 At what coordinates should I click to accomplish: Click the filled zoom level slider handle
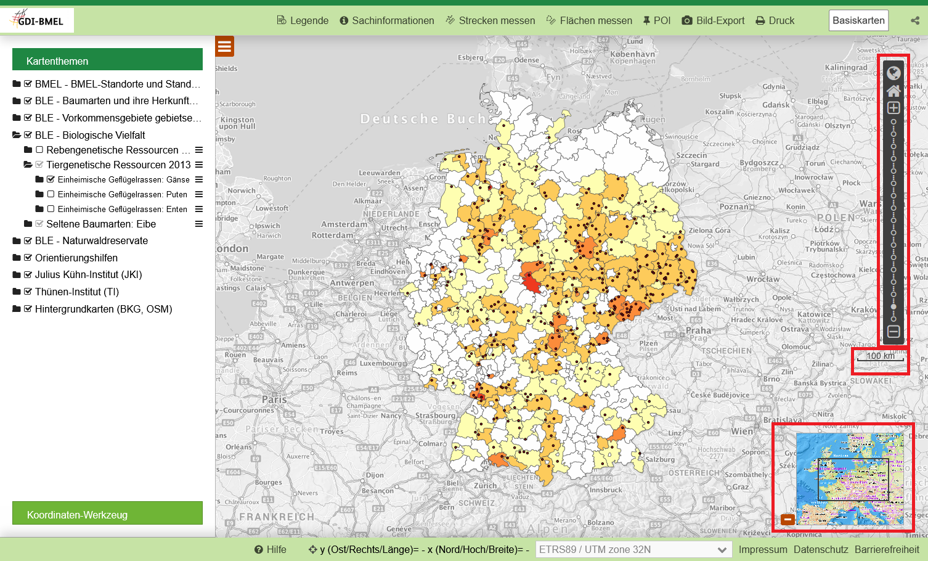coord(893,306)
